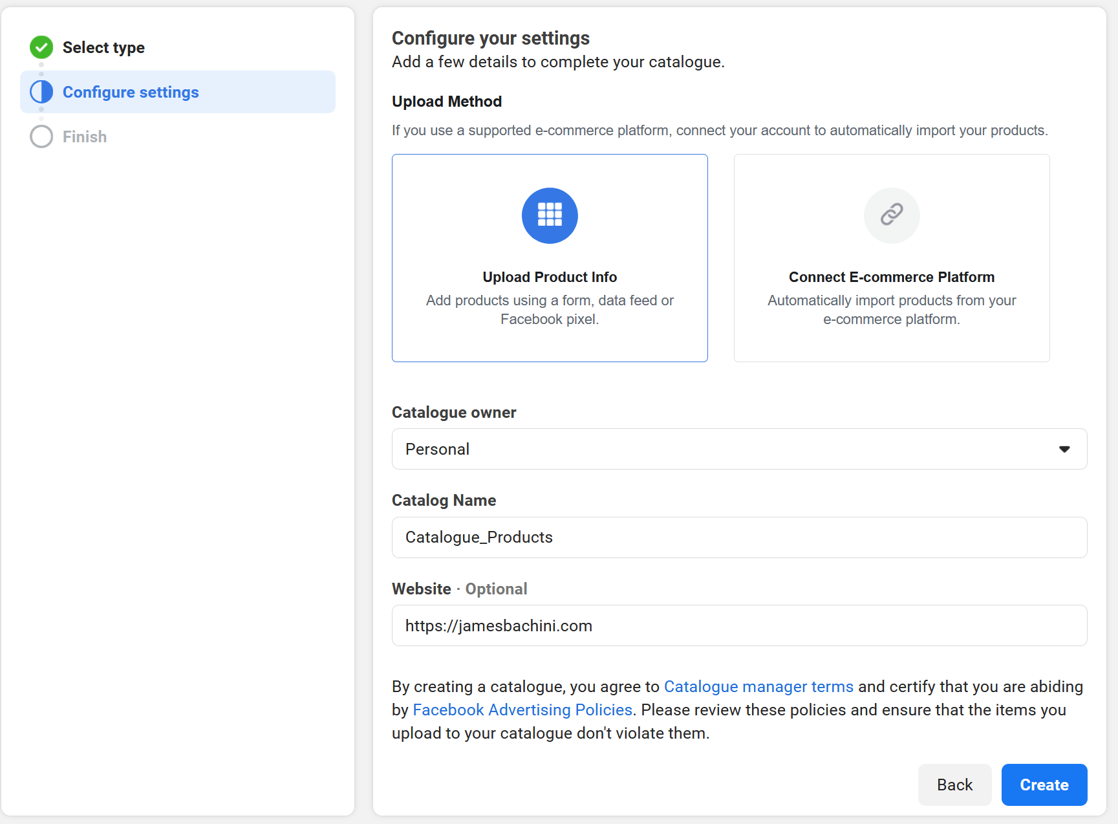Go to the Configure settings step
The image size is (1118, 824).
131,92
